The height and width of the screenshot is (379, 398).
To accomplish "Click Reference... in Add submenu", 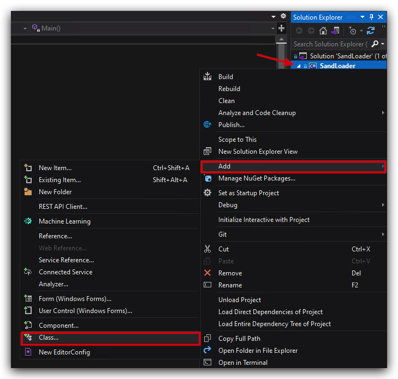I will [x=110, y=236].
